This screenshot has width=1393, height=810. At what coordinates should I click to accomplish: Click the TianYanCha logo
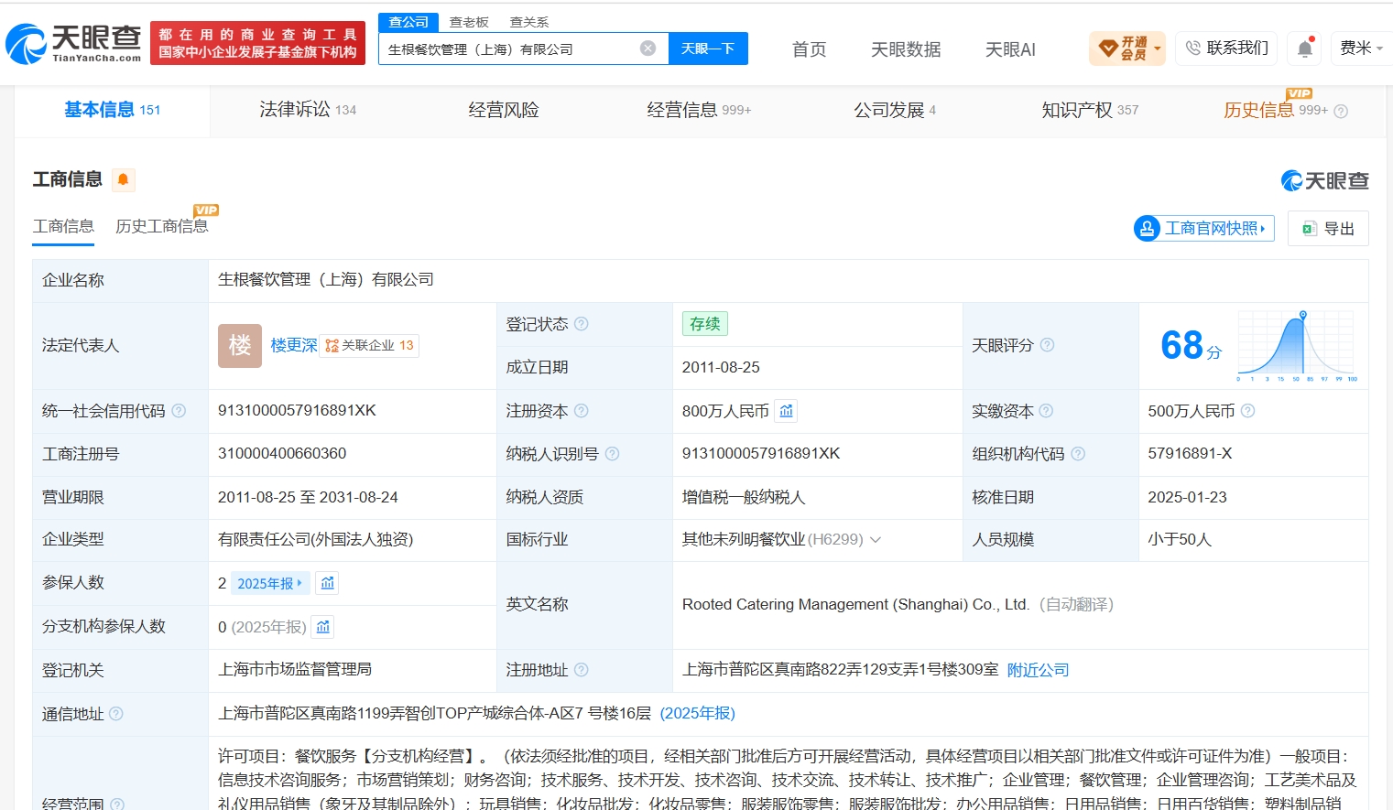74,44
